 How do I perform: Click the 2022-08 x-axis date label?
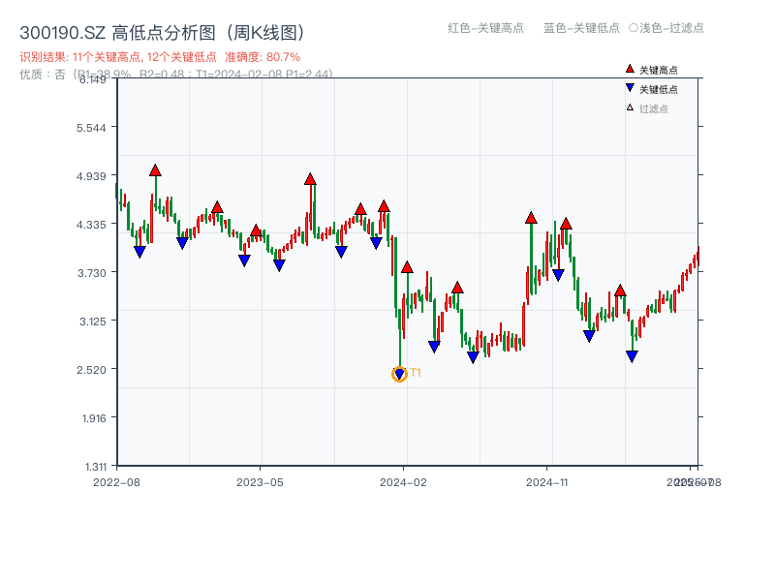point(116,482)
